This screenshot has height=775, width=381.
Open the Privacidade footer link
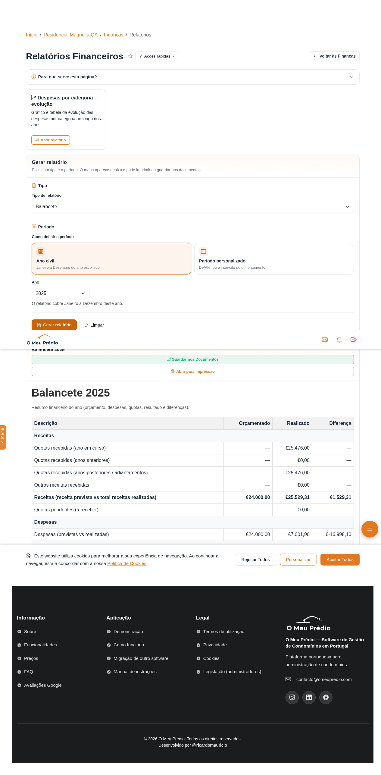pyautogui.click(x=215, y=645)
